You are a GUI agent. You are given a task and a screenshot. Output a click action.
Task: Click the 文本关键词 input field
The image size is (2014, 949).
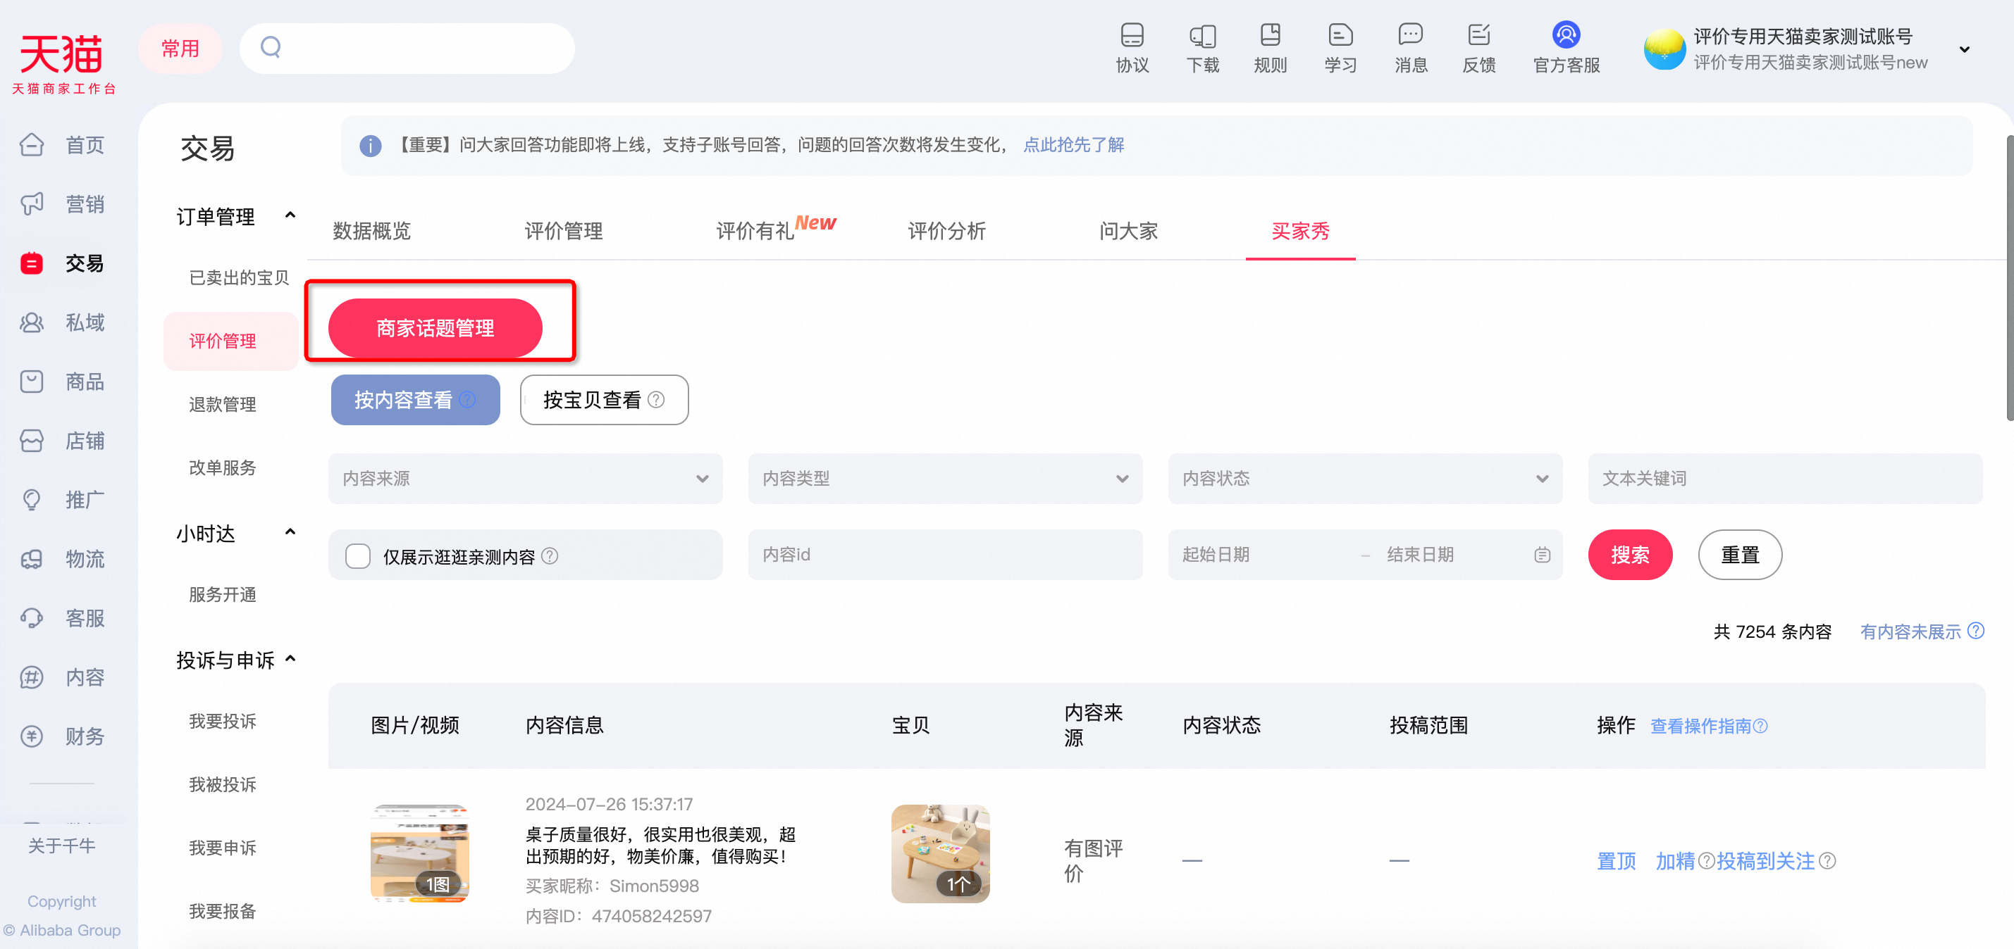coord(1784,478)
